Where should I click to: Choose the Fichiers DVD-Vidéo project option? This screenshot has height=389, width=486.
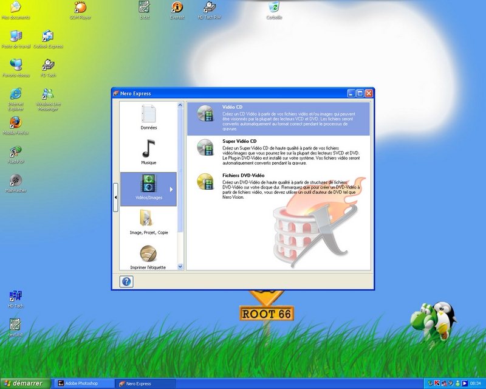(278, 186)
